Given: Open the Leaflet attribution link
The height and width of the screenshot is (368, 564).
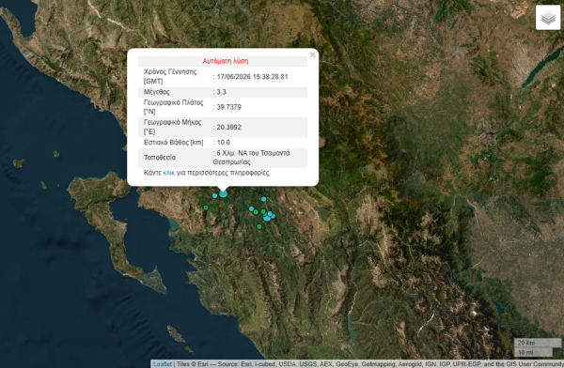Looking at the screenshot, I should pyautogui.click(x=163, y=364).
